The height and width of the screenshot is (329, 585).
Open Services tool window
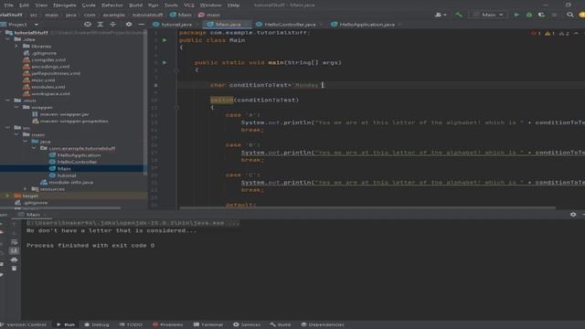(247, 324)
